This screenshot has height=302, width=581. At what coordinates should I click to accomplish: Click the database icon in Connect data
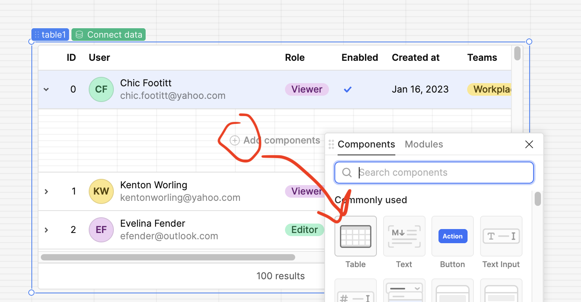pyautogui.click(x=79, y=35)
